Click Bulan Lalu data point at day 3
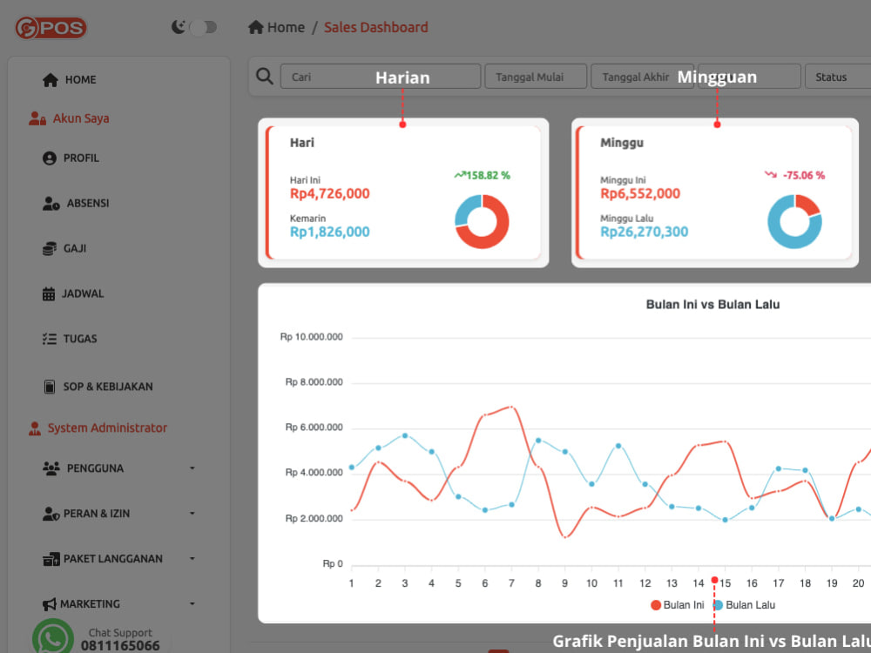 click(x=405, y=436)
